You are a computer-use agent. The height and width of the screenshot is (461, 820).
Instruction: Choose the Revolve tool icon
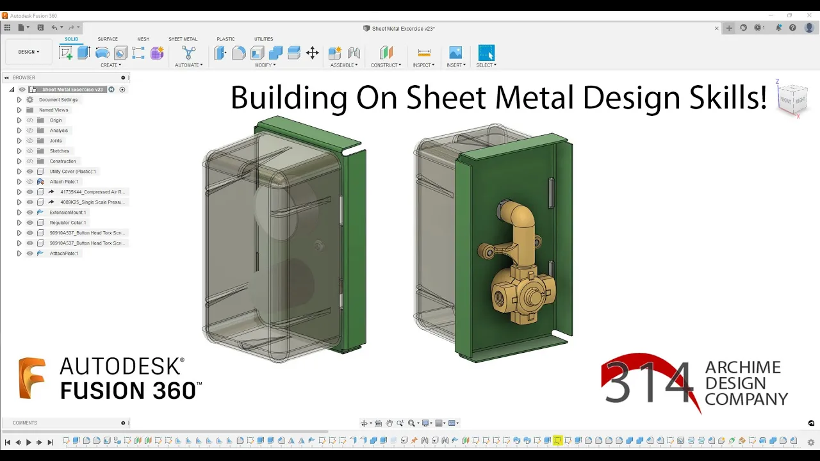[x=102, y=53]
